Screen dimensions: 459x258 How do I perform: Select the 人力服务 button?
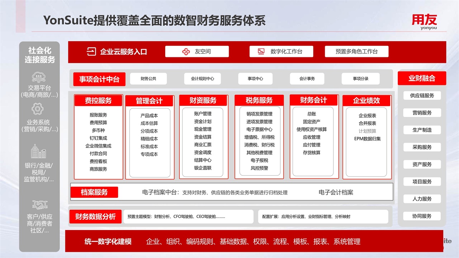coord(422,199)
